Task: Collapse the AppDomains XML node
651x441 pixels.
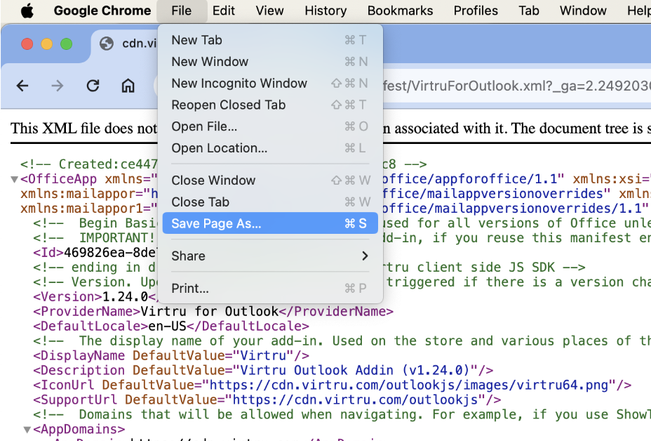Action: [27, 429]
